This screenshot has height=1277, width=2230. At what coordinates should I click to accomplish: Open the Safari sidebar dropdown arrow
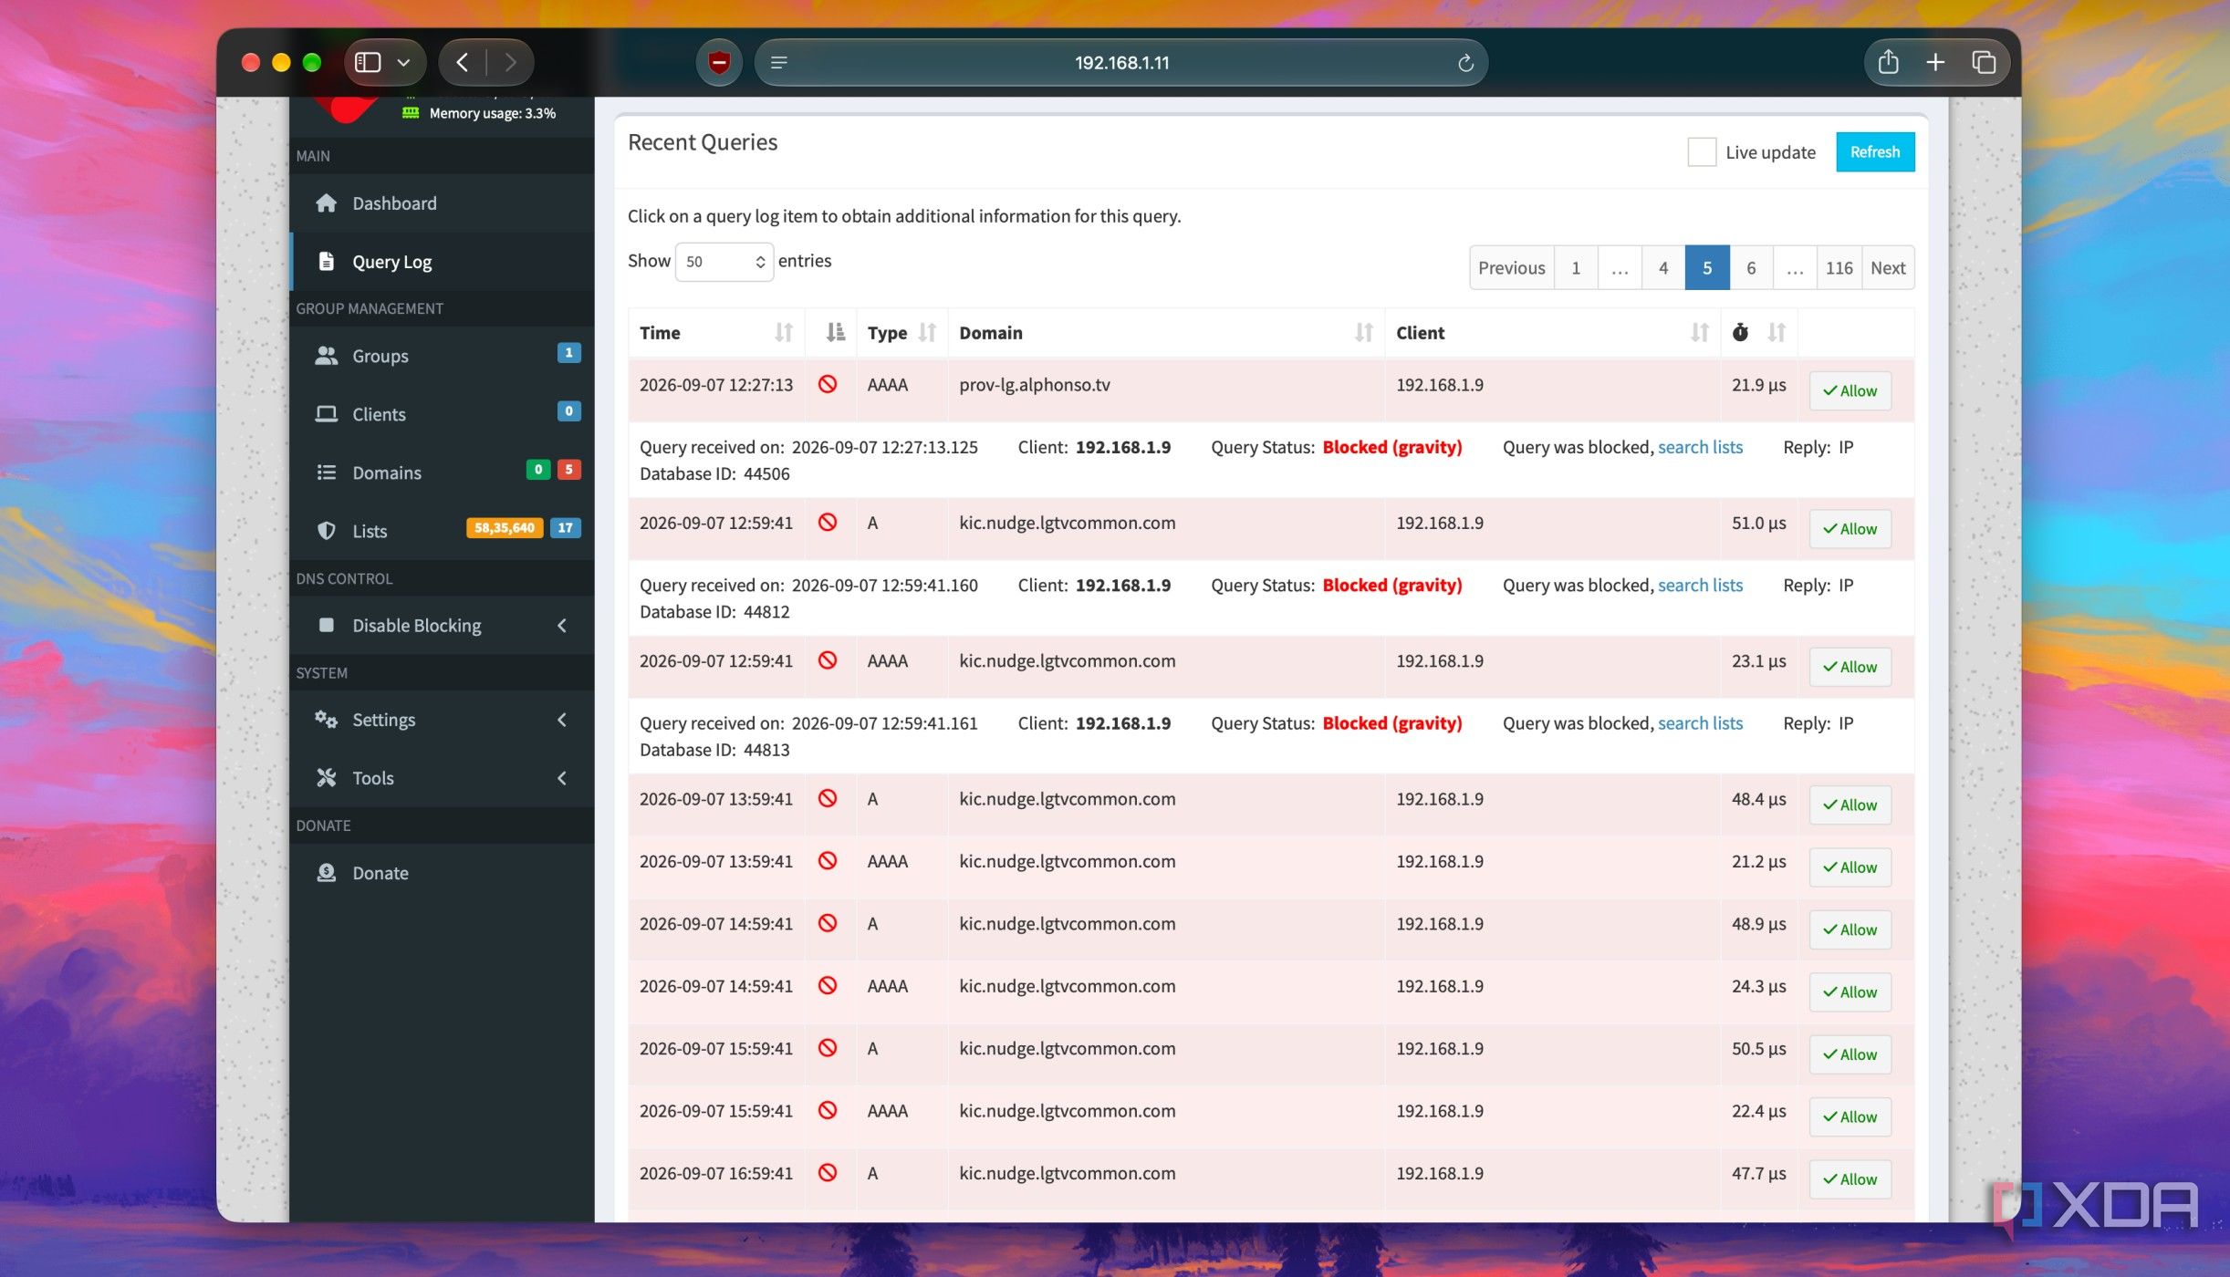[403, 63]
